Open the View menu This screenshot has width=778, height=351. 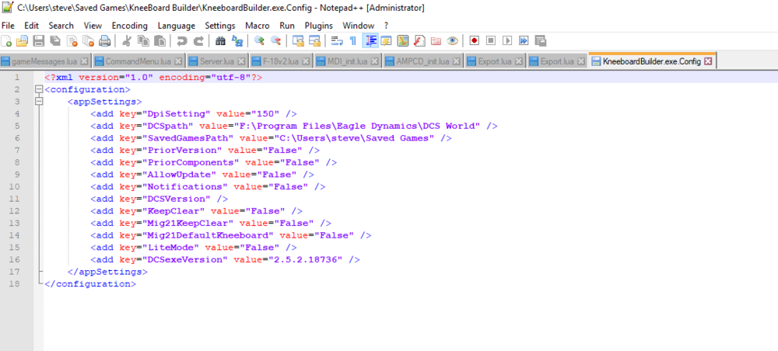pyautogui.click(x=93, y=26)
